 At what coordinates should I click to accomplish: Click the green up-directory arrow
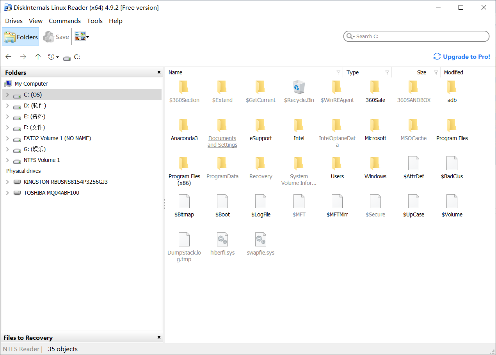38,57
